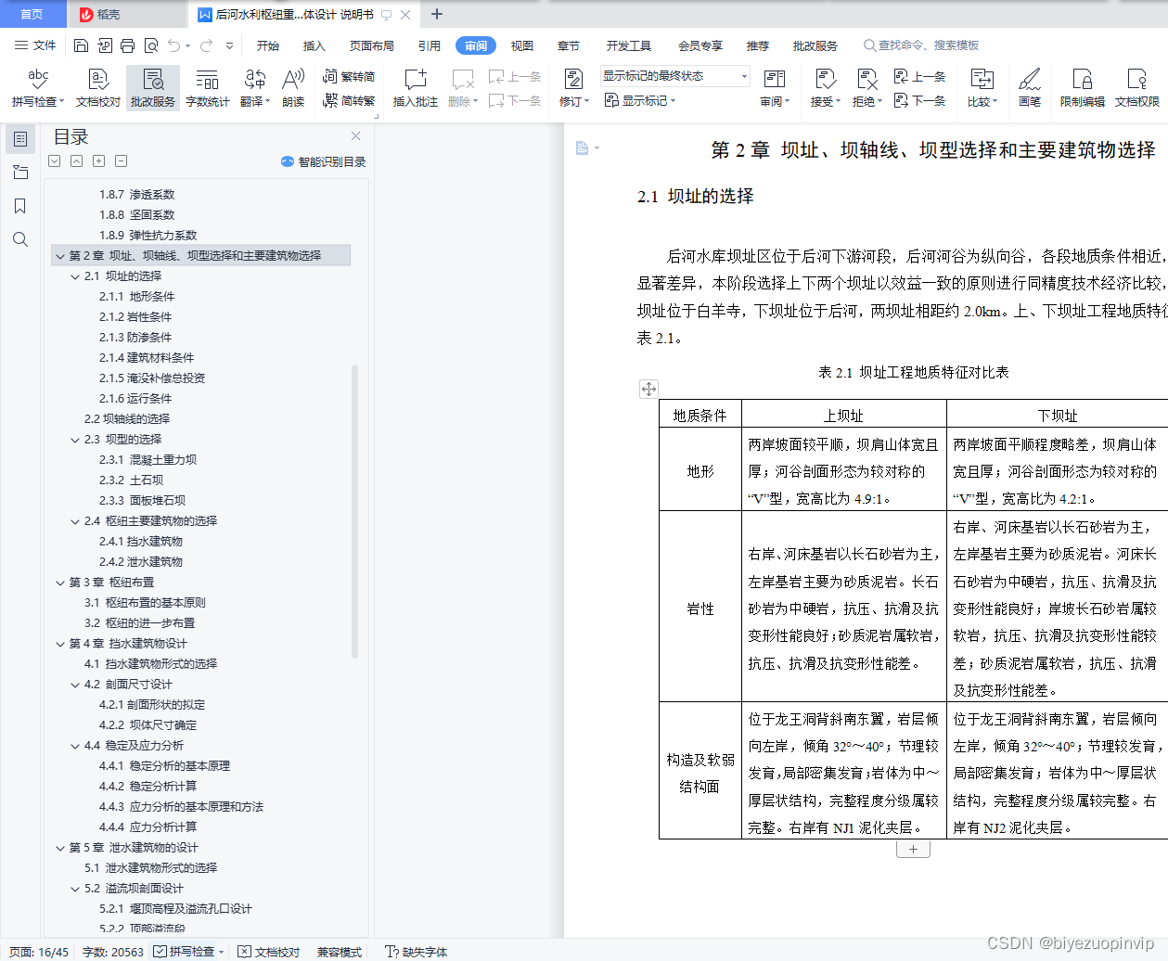Open the 字数统计 word count tool
This screenshot has height=961, width=1168.
pos(207,88)
